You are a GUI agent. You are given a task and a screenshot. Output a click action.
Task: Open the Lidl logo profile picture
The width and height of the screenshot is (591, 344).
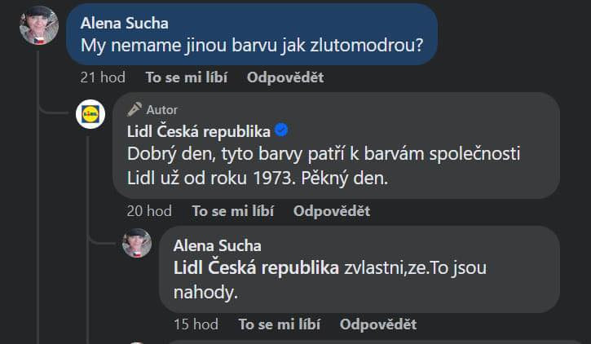(90, 114)
